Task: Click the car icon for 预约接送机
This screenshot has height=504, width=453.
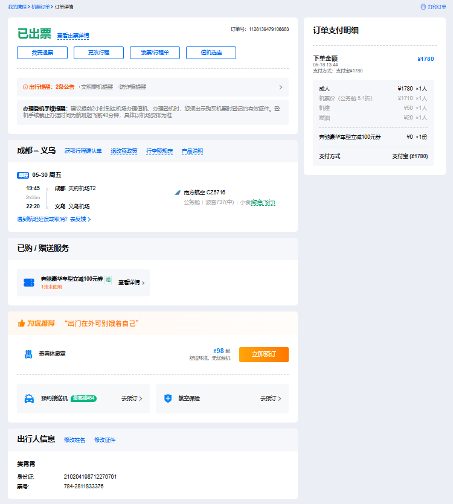Action: 28,398
